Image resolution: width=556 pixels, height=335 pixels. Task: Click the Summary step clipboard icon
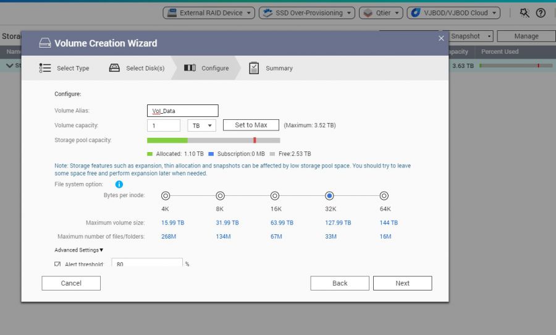[x=254, y=68]
